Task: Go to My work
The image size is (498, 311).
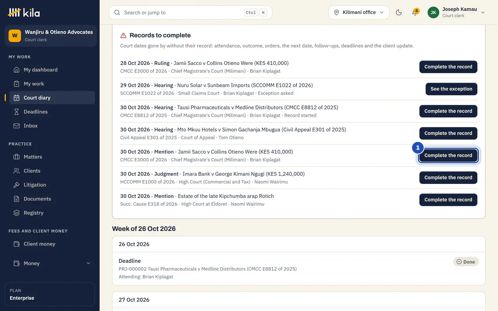Action: pos(52,84)
